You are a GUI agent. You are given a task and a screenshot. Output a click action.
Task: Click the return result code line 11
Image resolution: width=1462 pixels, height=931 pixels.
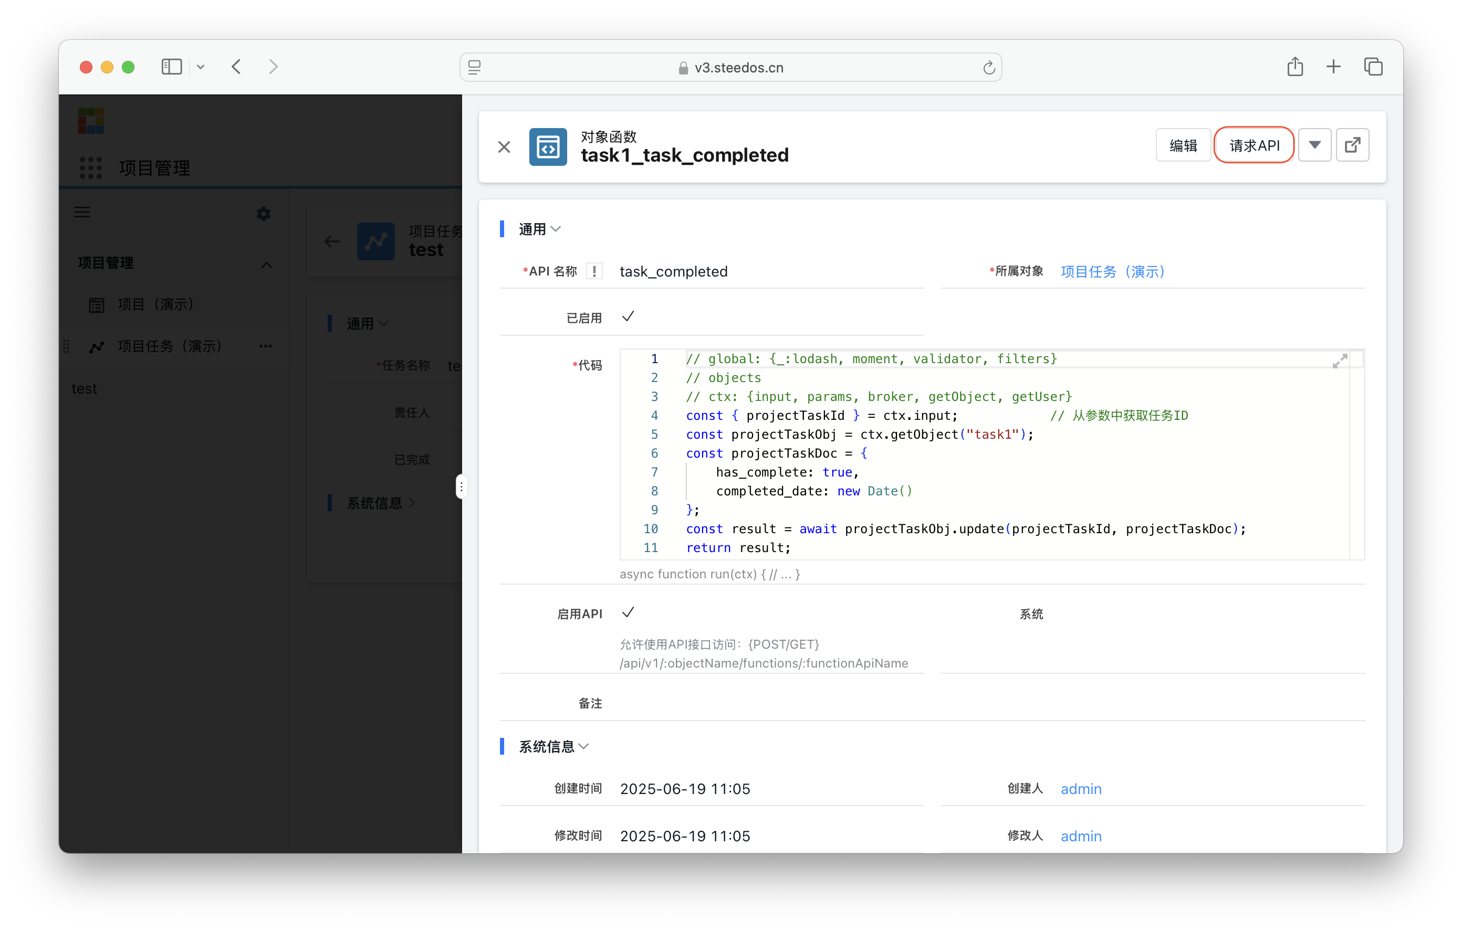click(738, 547)
